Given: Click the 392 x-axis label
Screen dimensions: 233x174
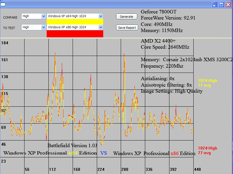Looking at the screenshot, I should click(x=173, y=169).
